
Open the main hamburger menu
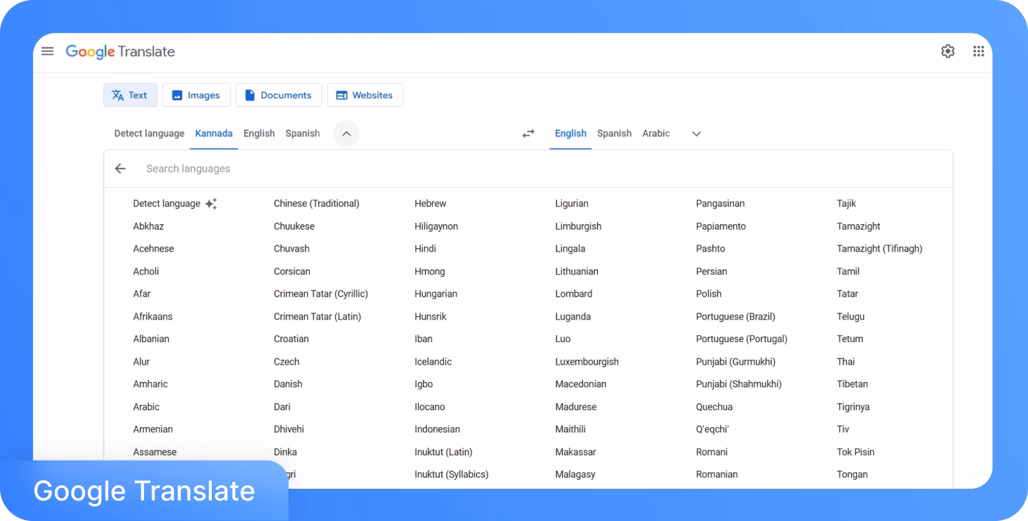pyautogui.click(x=47, y=51)
